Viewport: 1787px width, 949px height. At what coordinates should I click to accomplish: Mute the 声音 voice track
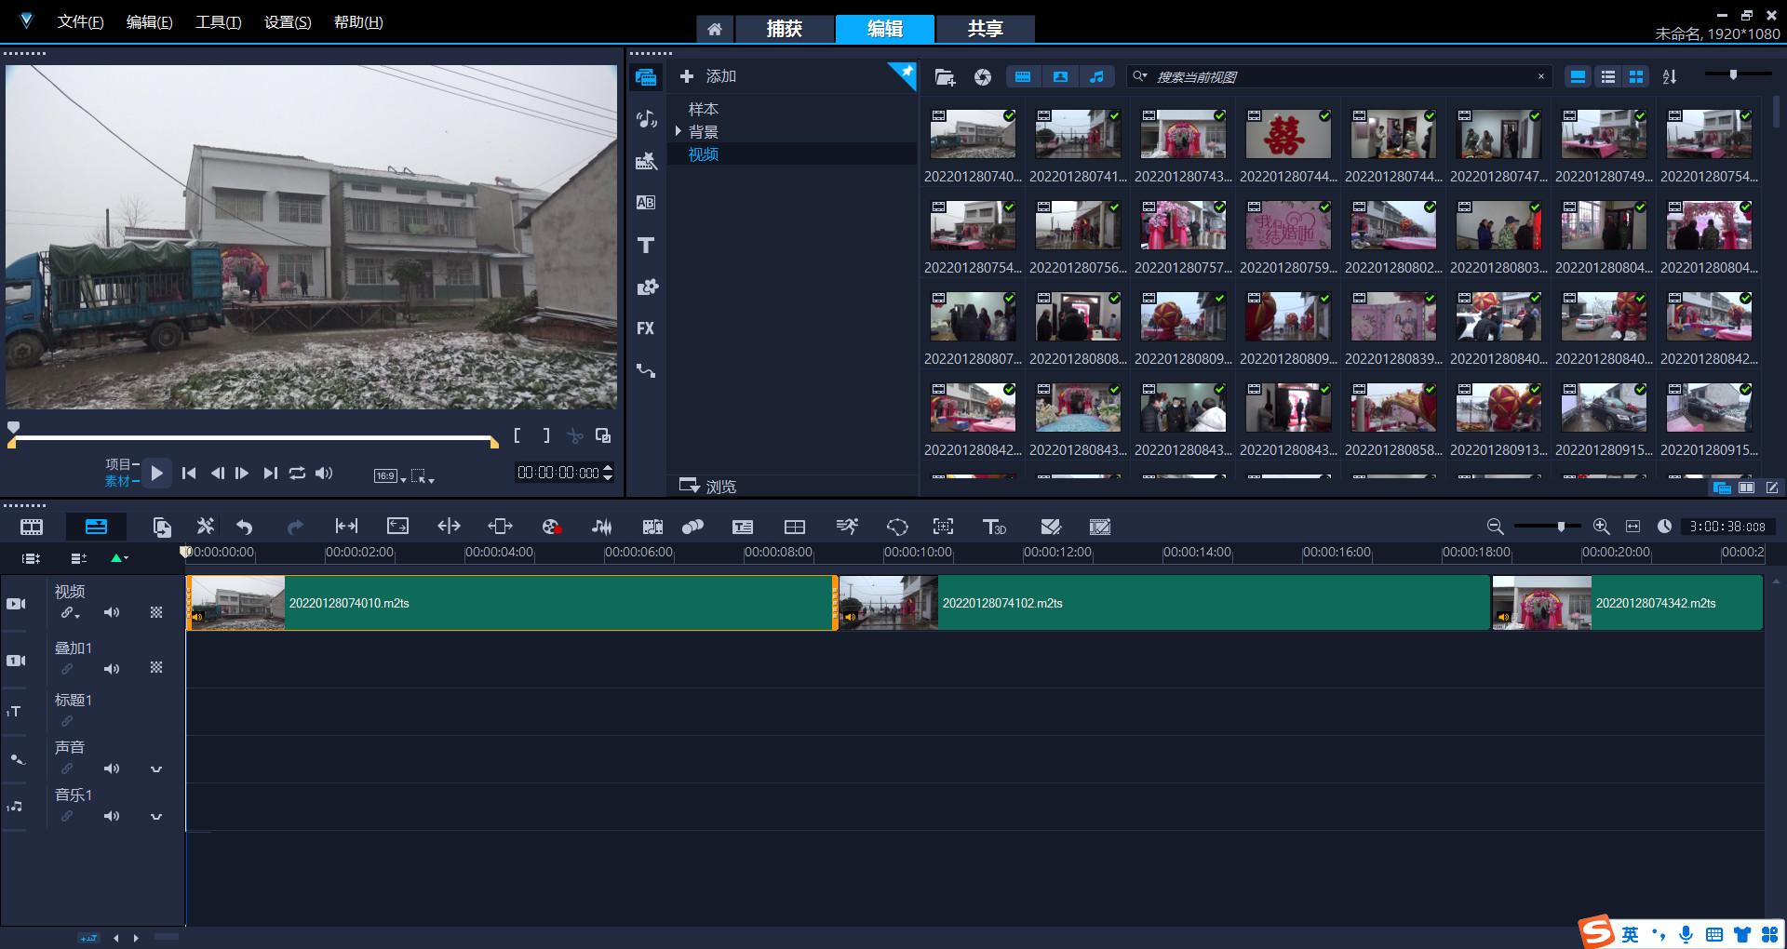[112, 769]
